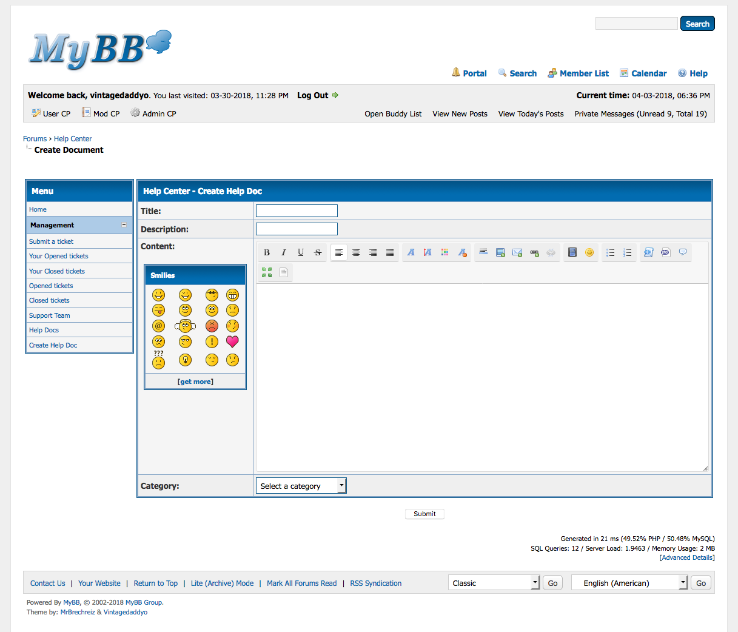Open Calendar from the top navigation

tap(648, 73)
